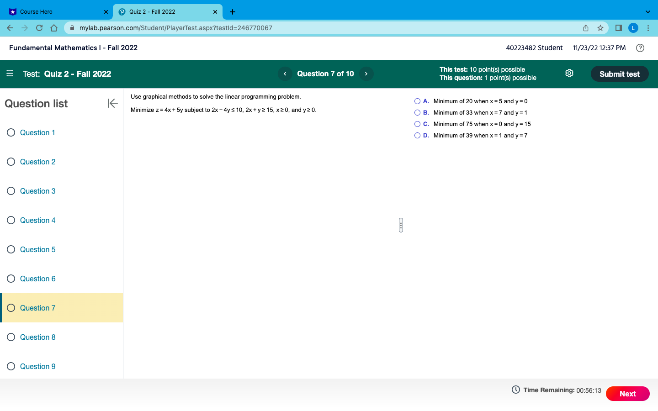The image size is (658, 411).
Task: Collapse the Question list panel
Action: (112, 103)
